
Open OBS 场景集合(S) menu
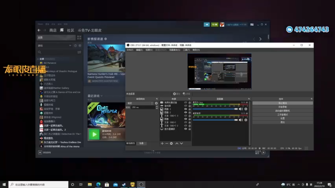click(175, 50)
